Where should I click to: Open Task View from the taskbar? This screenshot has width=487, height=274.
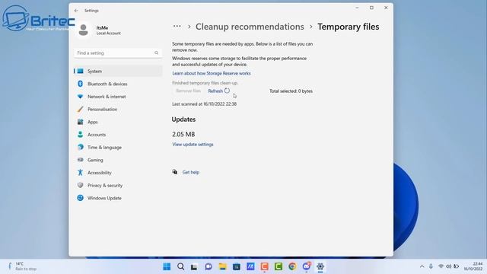click(x=195, y=266)
